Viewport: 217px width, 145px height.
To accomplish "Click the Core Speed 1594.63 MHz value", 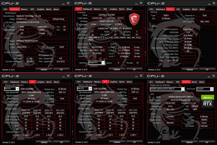I will 97,47.
